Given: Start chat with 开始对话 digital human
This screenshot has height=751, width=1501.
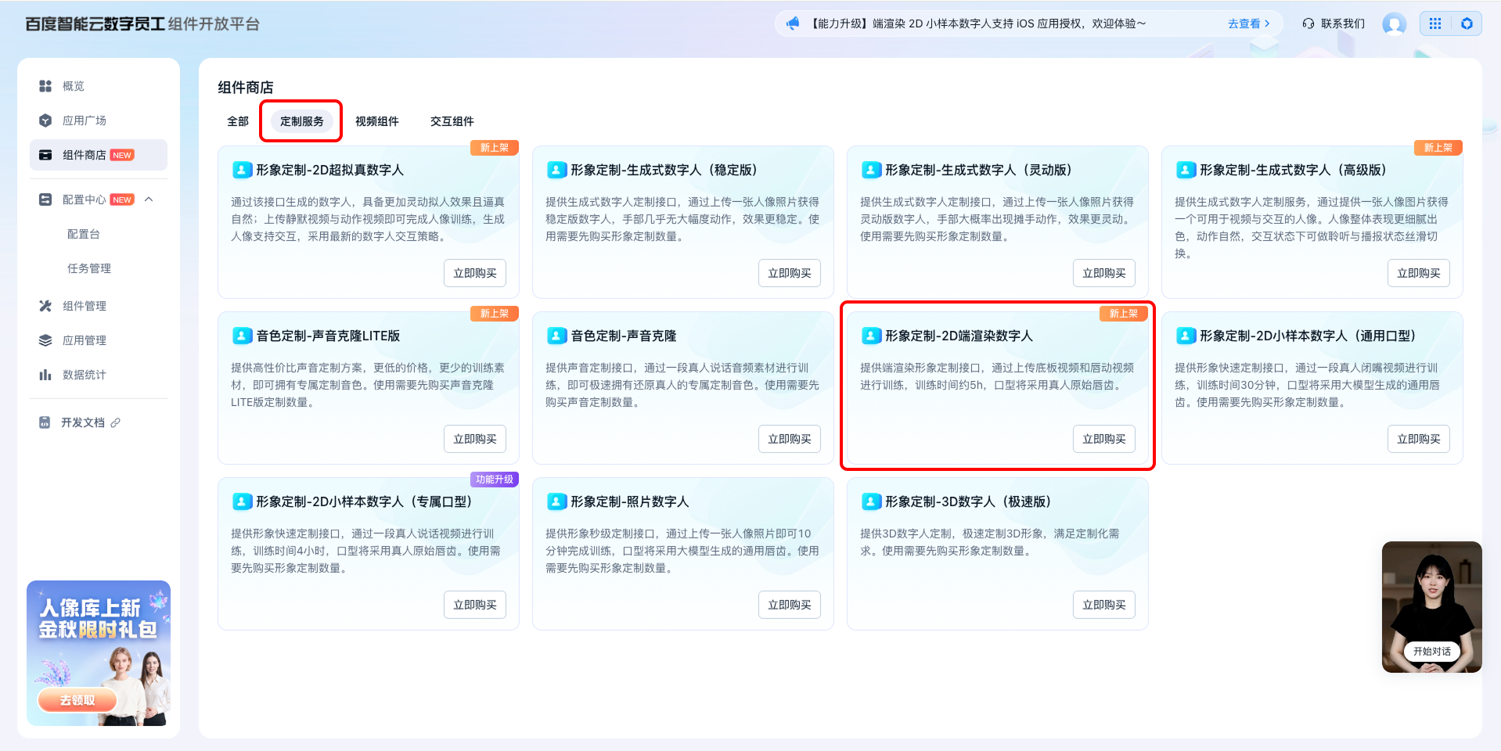Looking at the screenshot, I should 1431,651.
